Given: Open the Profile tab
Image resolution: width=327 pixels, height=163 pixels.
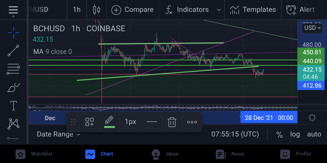Looking at the screenshot, I should pyautogui.click(x=295, y=154).
